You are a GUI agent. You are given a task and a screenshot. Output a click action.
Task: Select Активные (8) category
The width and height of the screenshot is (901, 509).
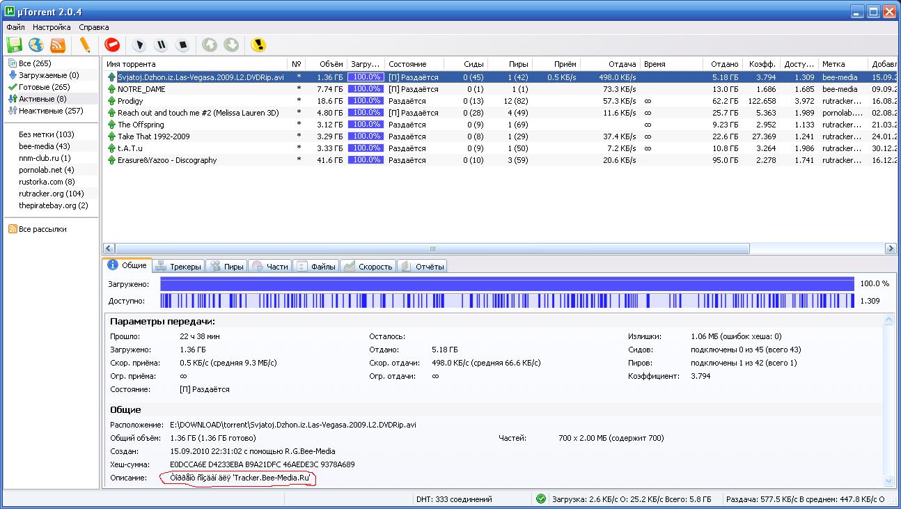(x=38, y=99)
